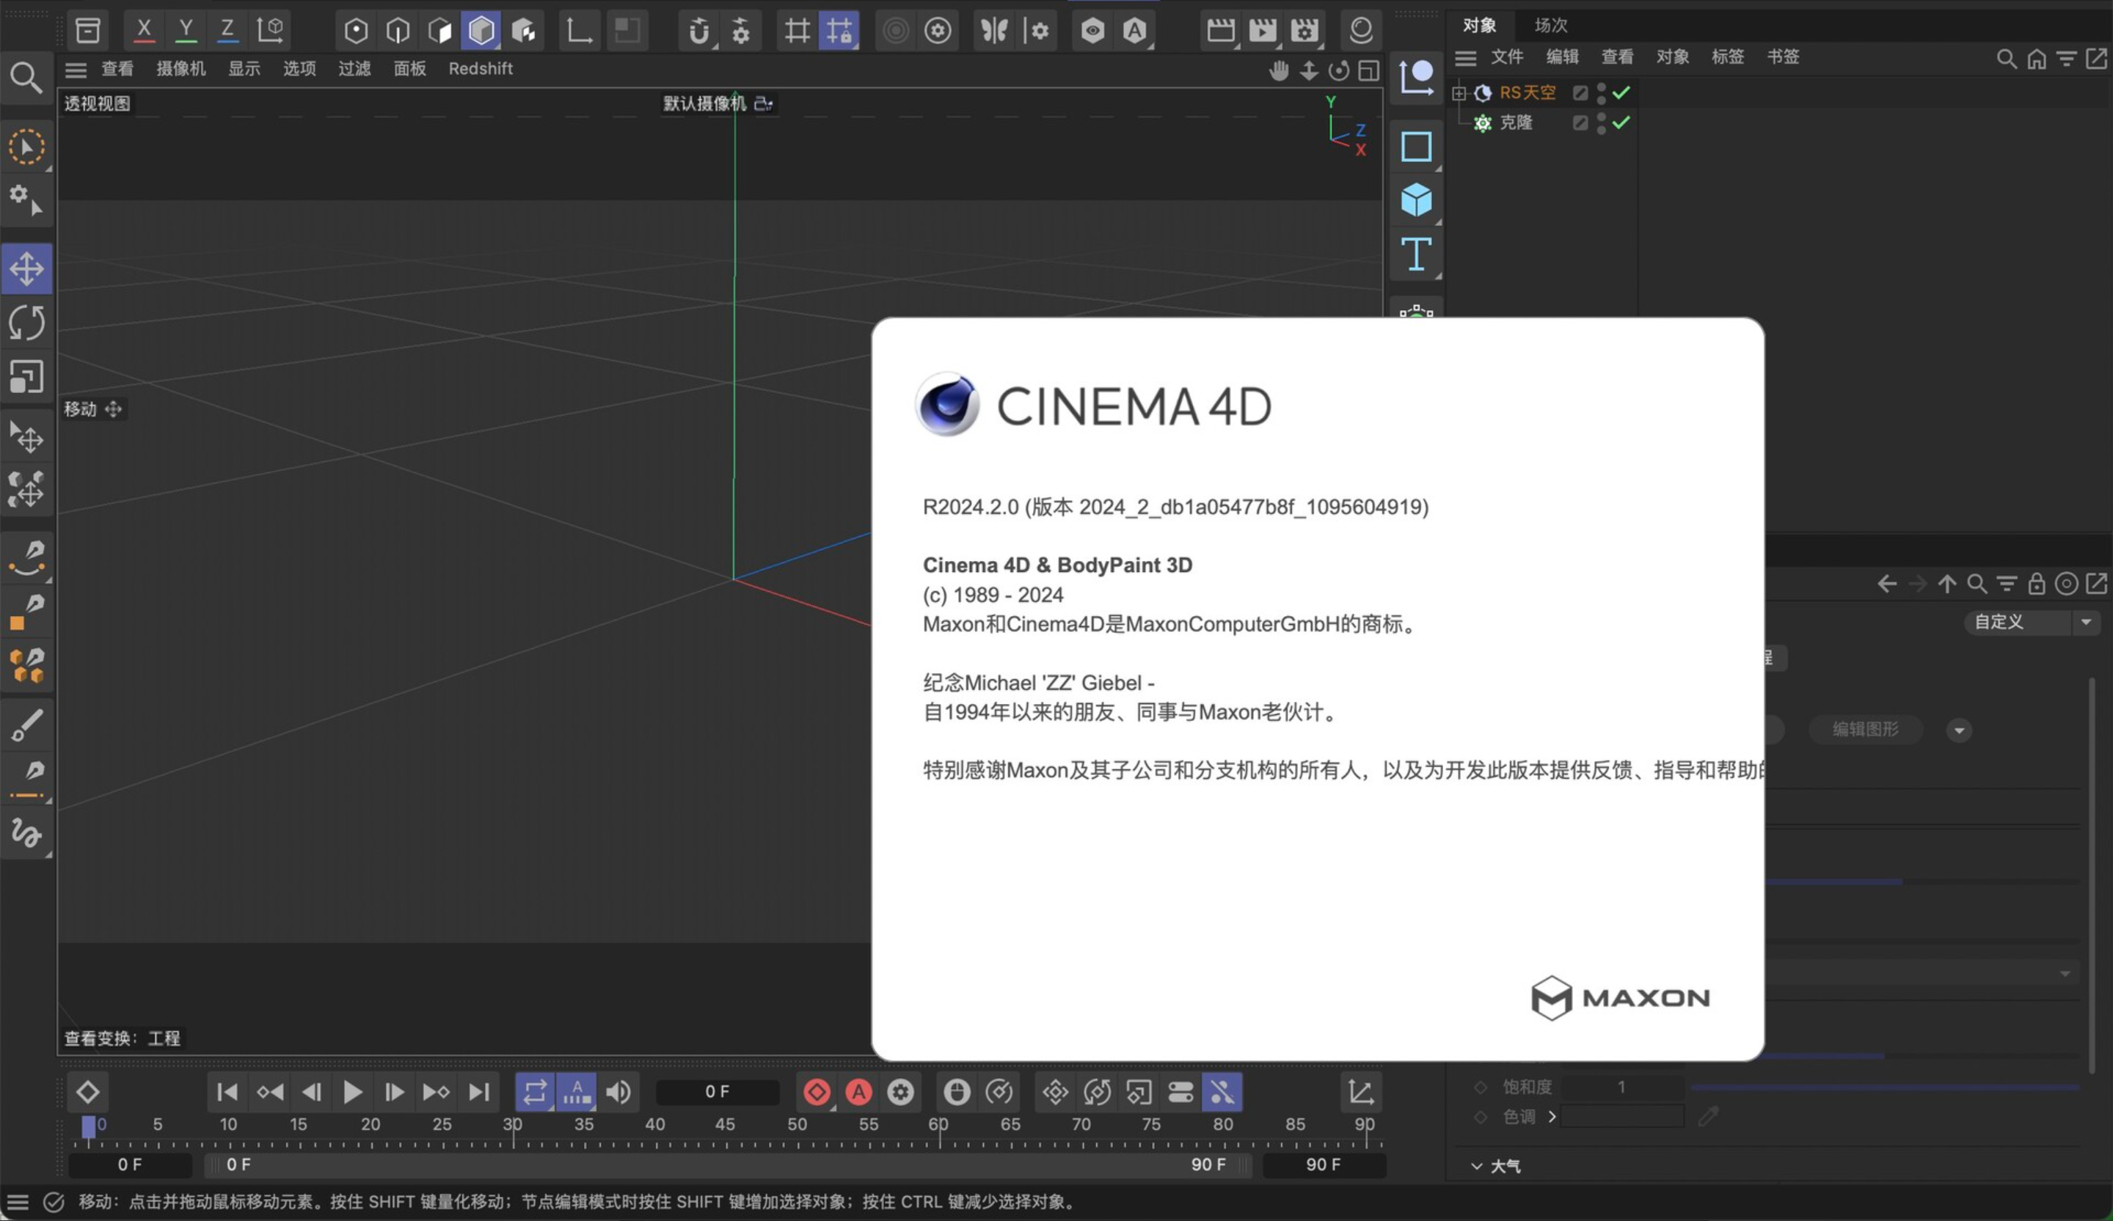Screen dimensions: 2113x1221
Task: Toggle enable state of 克隆 object
Action: pos(1624,122)
